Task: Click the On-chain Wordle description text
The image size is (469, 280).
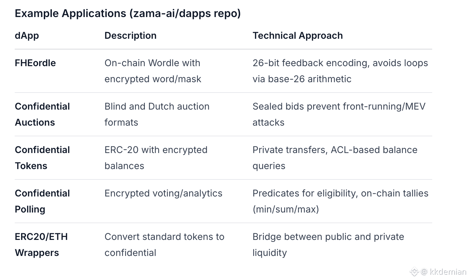Action: [x=153, y=71]
